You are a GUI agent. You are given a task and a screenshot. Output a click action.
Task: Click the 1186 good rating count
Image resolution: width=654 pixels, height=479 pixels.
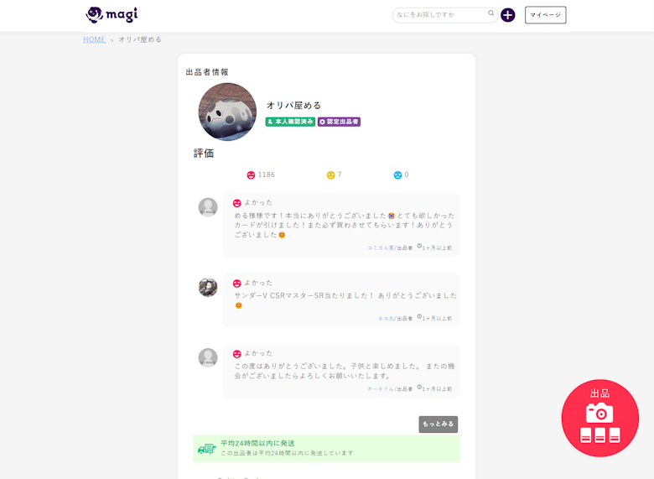tap(267, 174)
